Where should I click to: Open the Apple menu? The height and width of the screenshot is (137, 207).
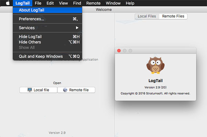point(8,3)
